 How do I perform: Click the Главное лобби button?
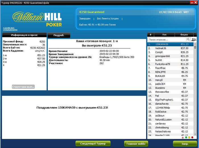[x=136, y=144]
